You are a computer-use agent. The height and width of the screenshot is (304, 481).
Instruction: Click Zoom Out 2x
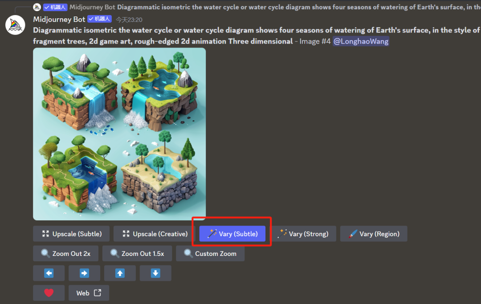65,254
